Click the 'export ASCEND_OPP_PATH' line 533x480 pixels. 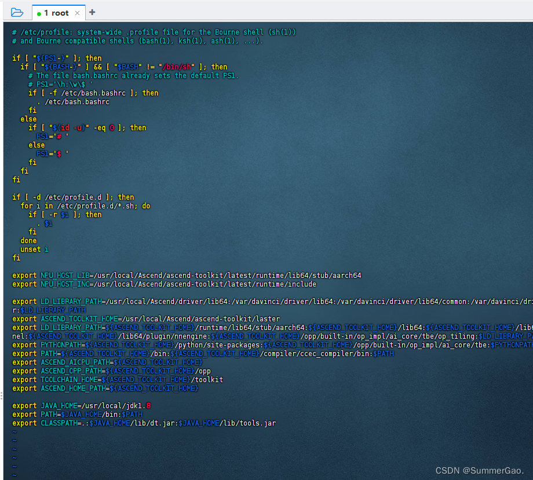[x=111, y=371]
